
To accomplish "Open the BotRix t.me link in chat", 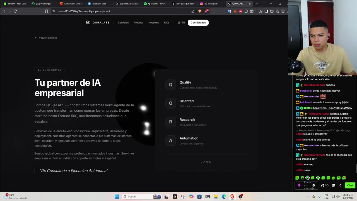I will point(332,108).
